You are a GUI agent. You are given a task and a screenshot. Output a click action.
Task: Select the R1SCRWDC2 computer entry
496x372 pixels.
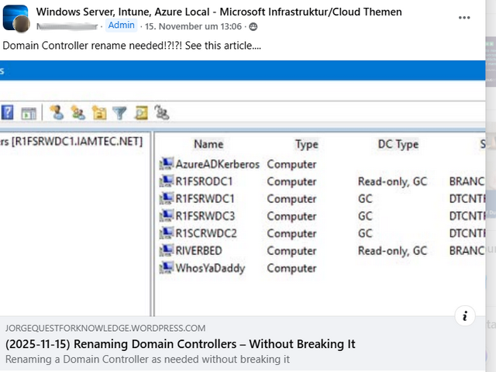pyautogui.click(x=206, y=233)
